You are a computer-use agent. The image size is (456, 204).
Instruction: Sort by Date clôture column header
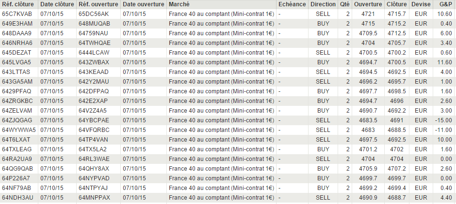click(57, 4)
